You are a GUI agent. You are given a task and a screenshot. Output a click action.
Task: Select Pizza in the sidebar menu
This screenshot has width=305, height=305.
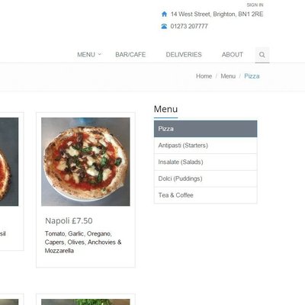[205, 129]
